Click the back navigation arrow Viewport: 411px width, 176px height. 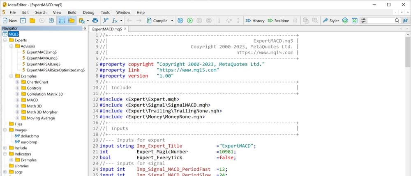pyautogui.click(x=129, y=21)
